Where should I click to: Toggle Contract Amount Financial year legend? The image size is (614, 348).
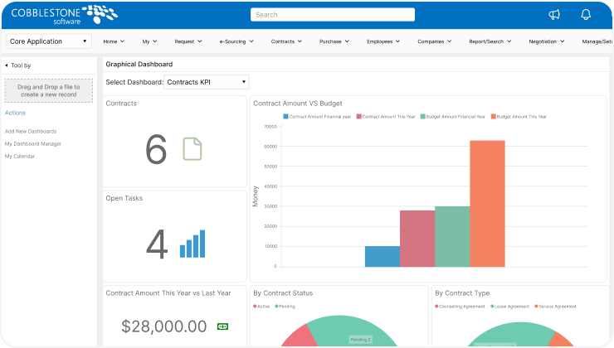[319, 117]
